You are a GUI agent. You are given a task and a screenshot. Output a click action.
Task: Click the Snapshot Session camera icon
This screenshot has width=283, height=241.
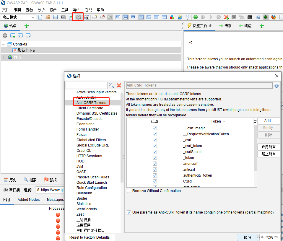(63, 17)
